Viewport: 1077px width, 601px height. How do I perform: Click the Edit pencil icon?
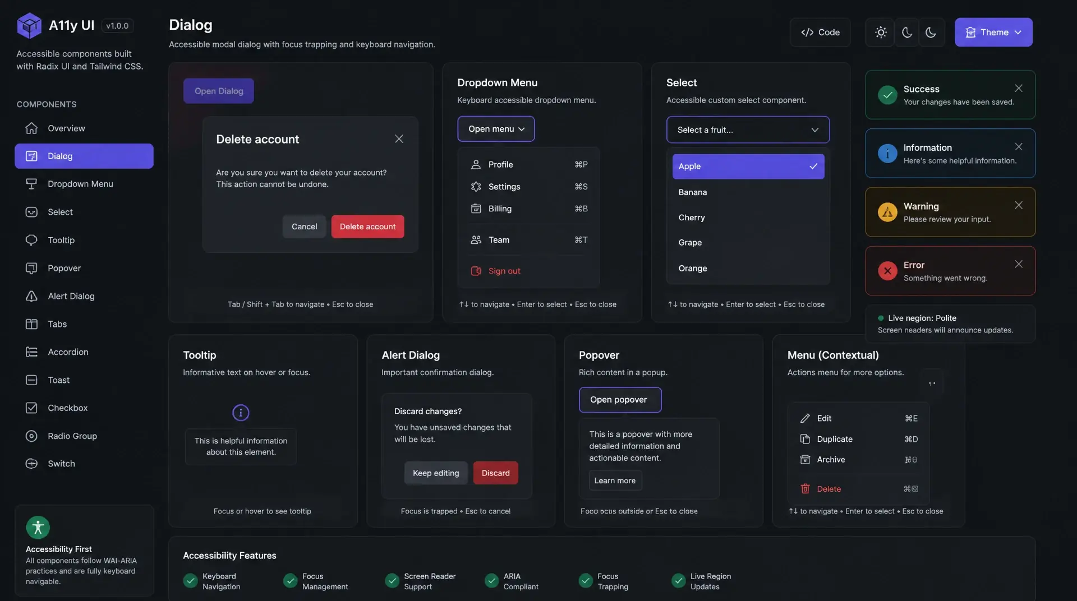805,419
